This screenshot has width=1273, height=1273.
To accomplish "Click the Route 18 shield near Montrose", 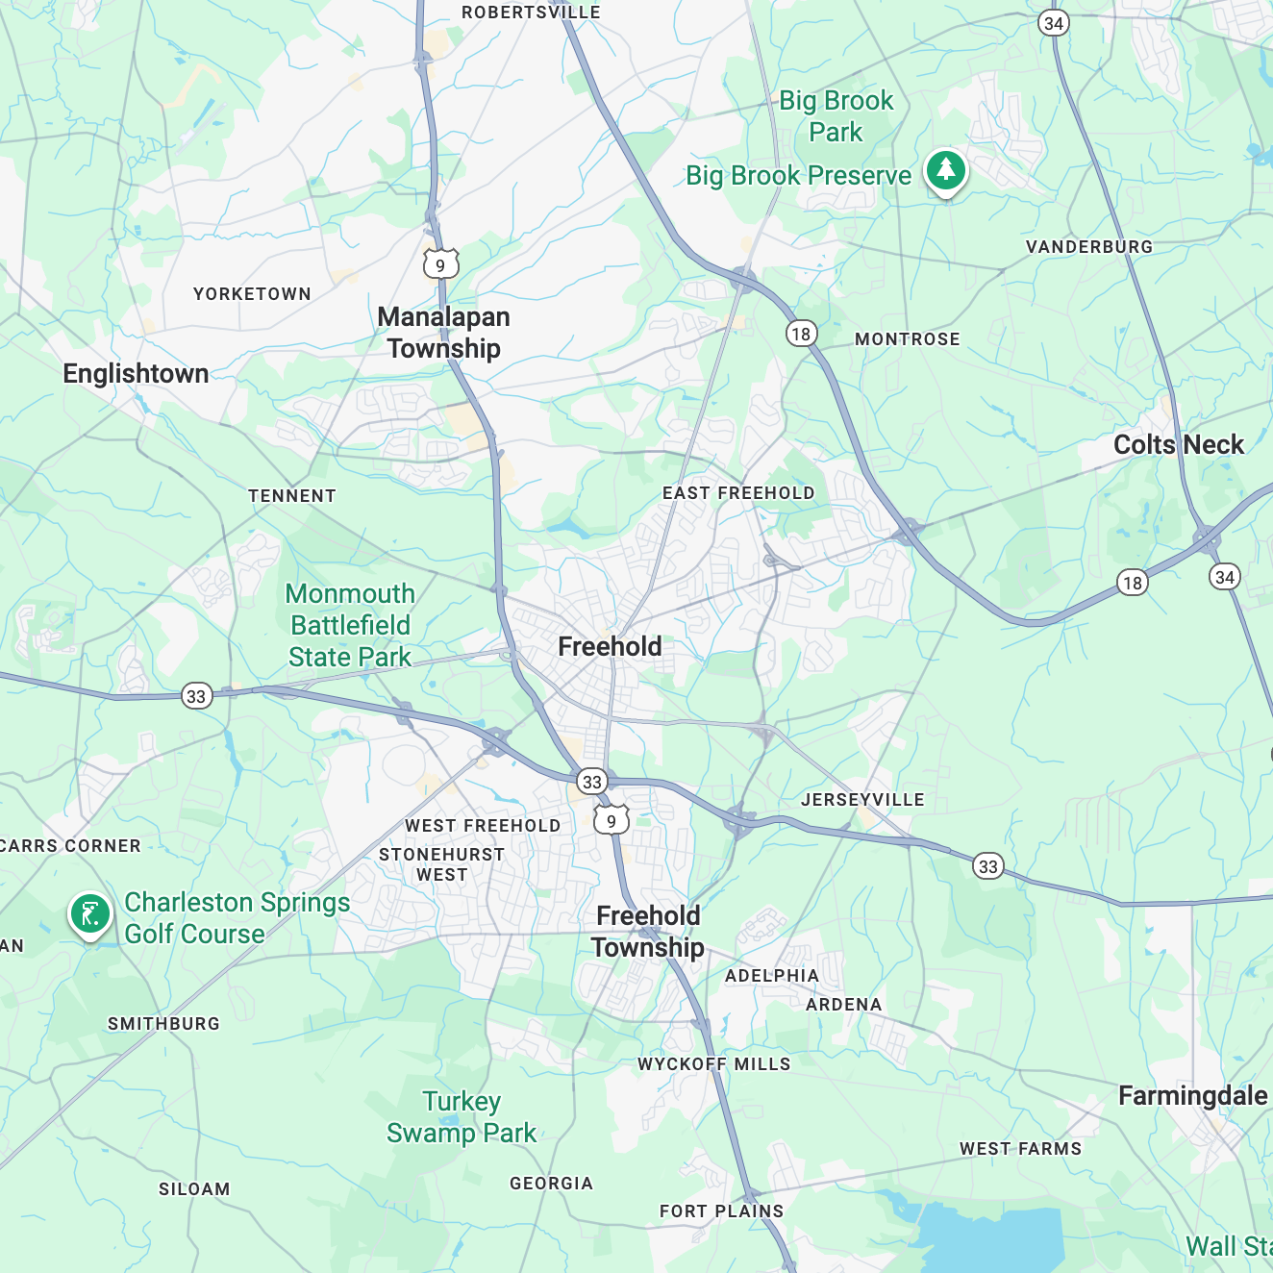I will point(801,334).
